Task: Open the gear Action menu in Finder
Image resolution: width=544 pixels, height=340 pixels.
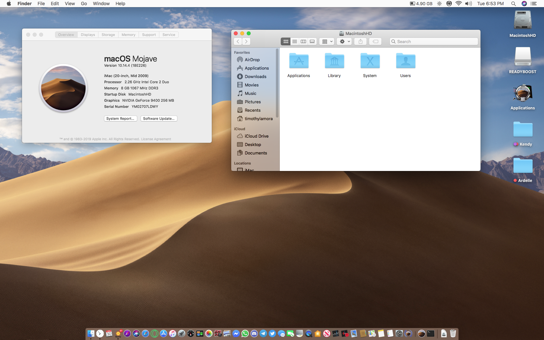Action: 344,41
